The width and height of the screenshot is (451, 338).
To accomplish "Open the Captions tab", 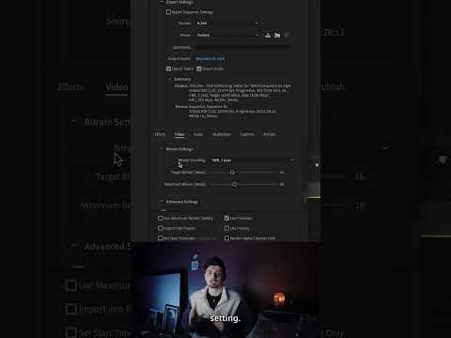I will [x=247, y=134].
